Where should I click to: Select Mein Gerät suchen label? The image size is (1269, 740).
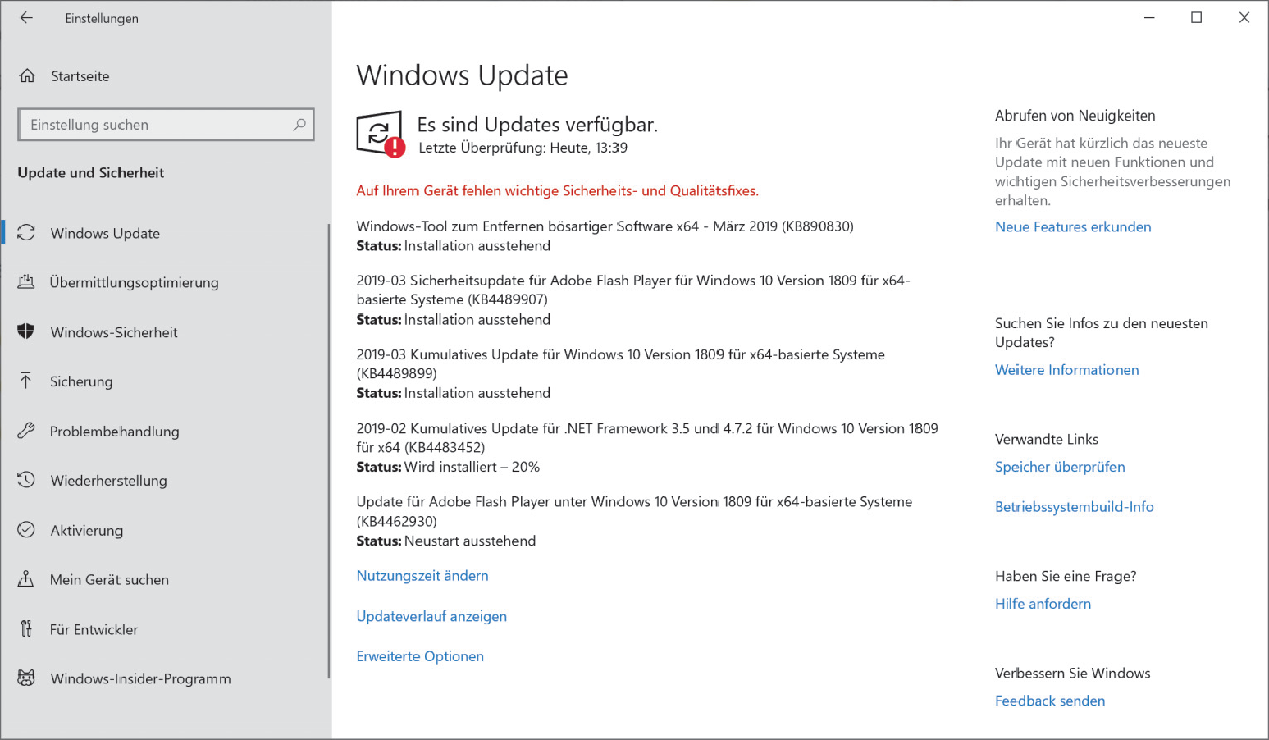(x=109, y=580)
